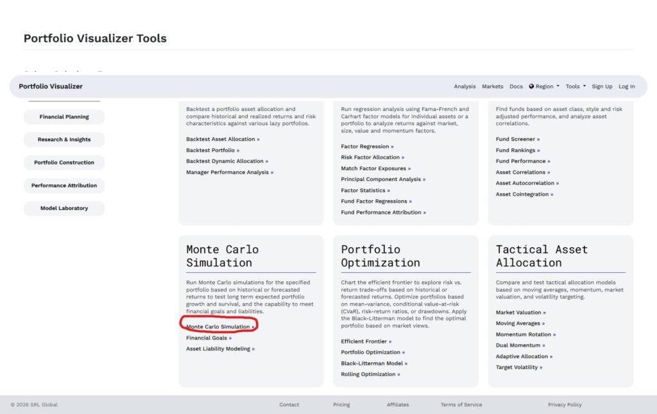Open Docs from the navigation bar
Viewport: 657px width, 414px height.
point(516,86)
